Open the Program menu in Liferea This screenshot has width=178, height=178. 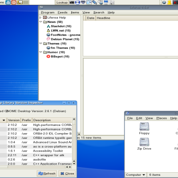click(48, 12)
